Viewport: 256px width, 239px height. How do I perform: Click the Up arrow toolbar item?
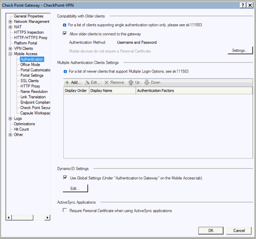134,82
